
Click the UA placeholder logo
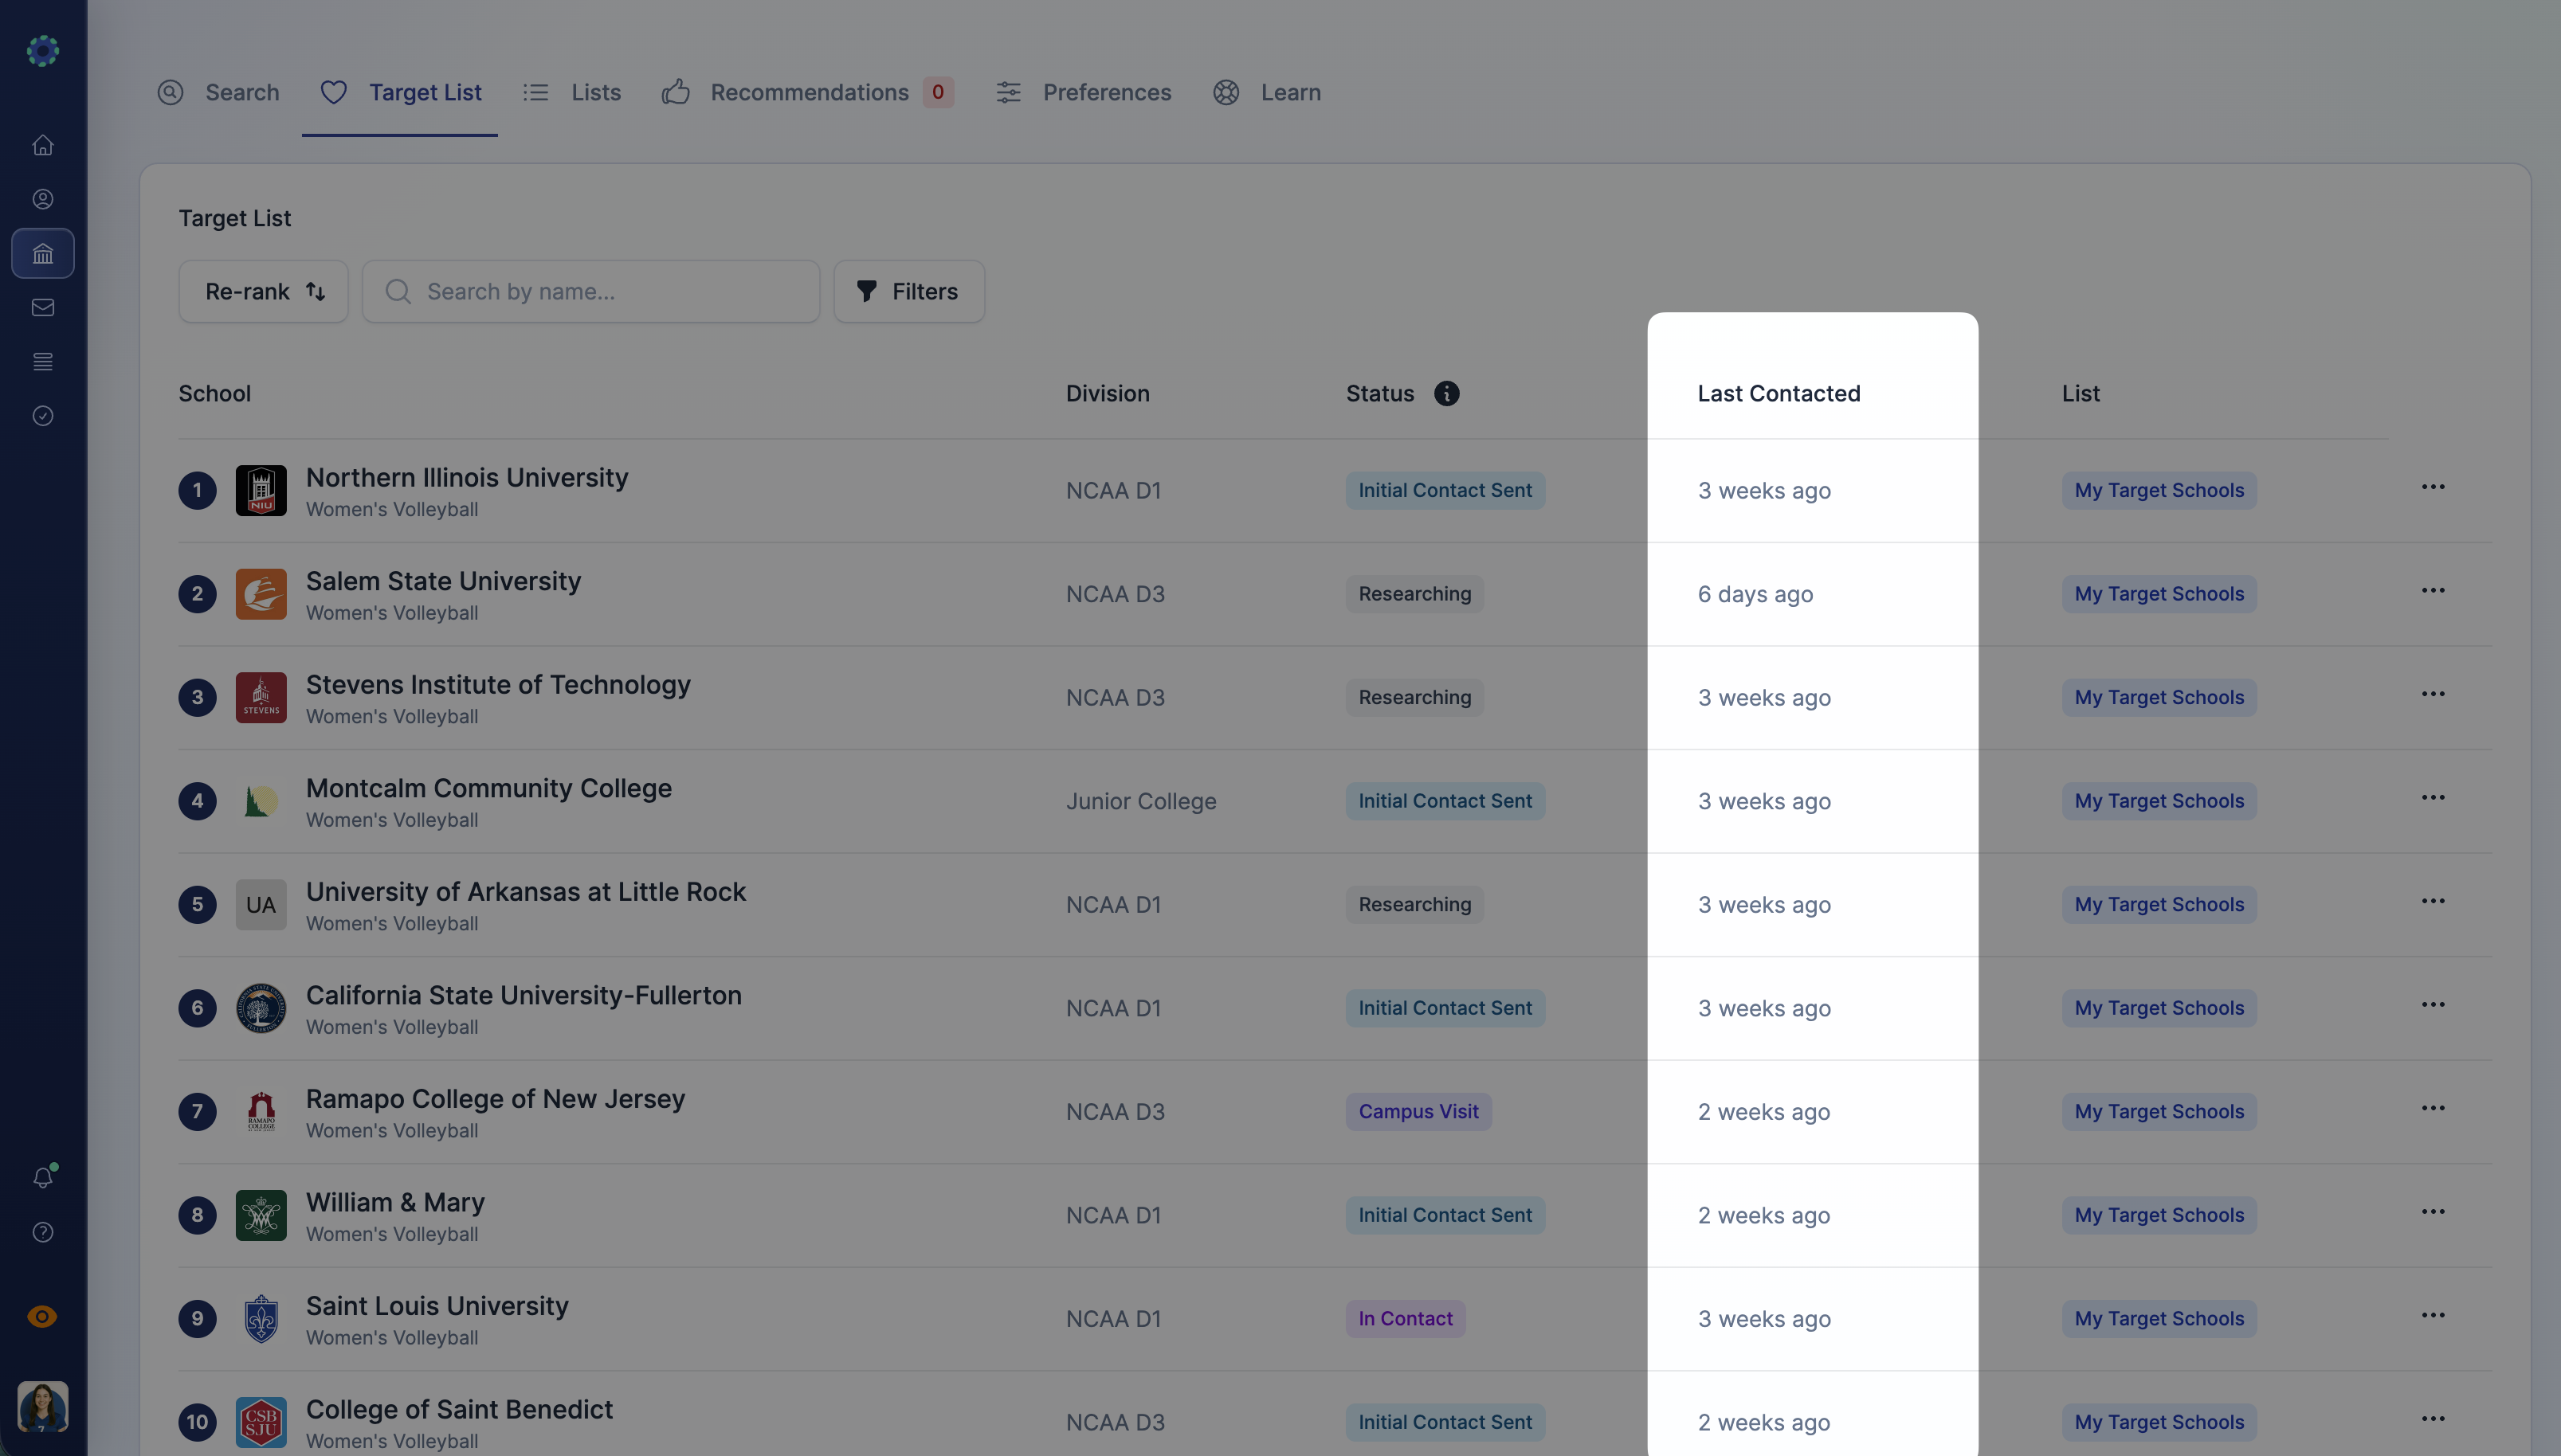coord(261,905)
